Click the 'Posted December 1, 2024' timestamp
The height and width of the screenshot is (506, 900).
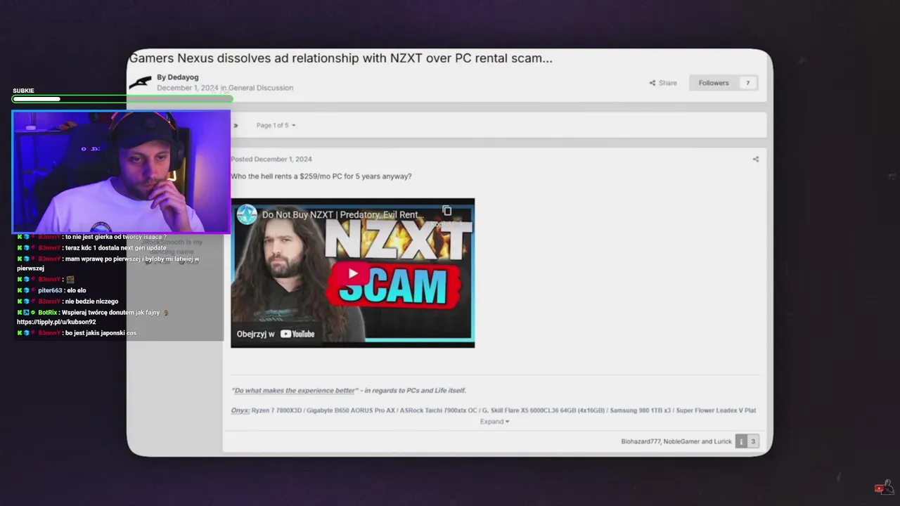coord(272,159)
